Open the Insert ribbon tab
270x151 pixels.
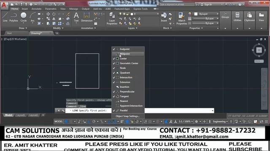click(x=24, y=9)
